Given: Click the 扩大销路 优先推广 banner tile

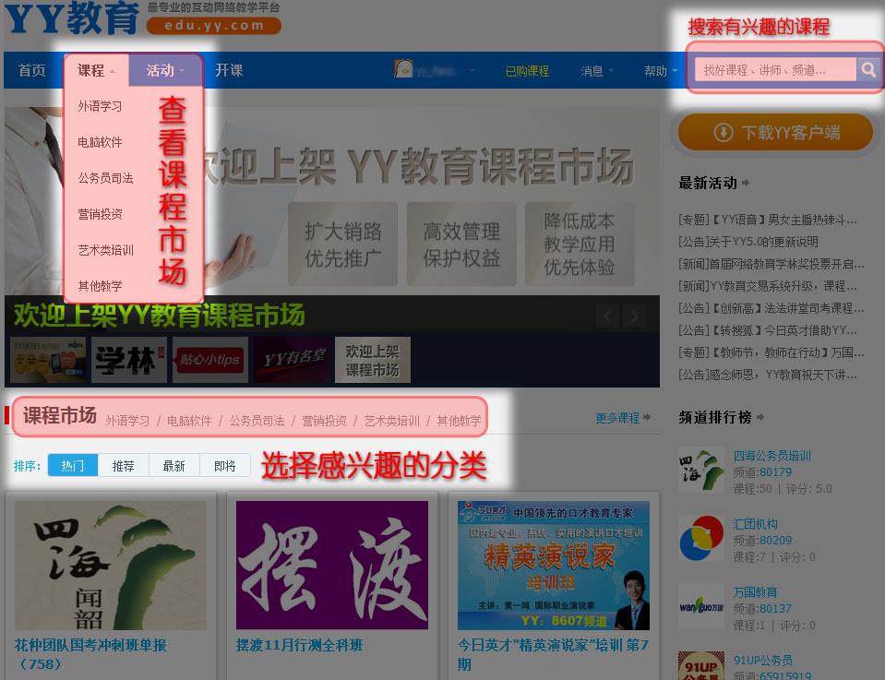Looking at the screenshot, I should coord(342,244).
